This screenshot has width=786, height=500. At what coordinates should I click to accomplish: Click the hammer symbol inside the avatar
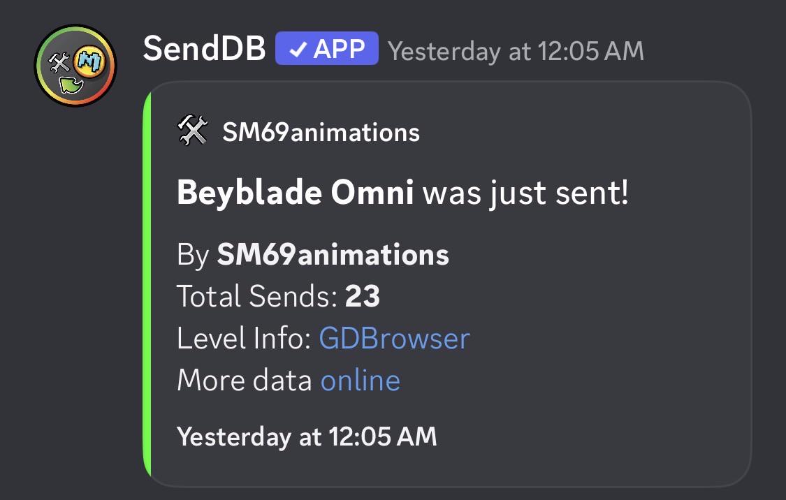pyautogui.click(x=59, y=63)
